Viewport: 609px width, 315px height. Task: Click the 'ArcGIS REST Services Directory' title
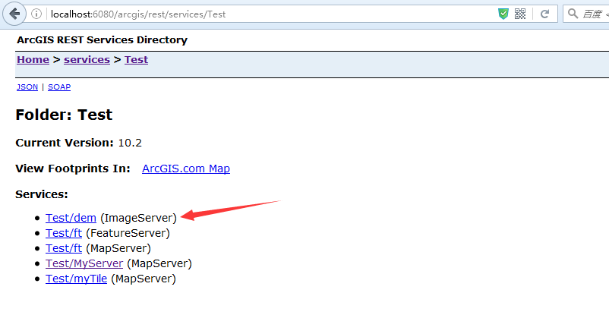pyautogui.click(x=103, y=40)
